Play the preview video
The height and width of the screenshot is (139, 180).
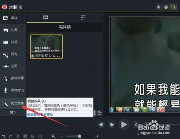[124, 125]
